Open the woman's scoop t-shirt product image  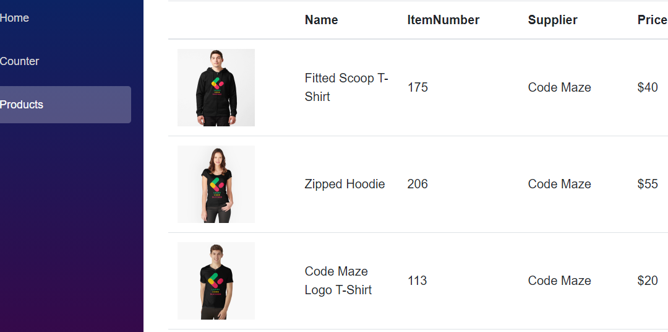tap(216, 184)
